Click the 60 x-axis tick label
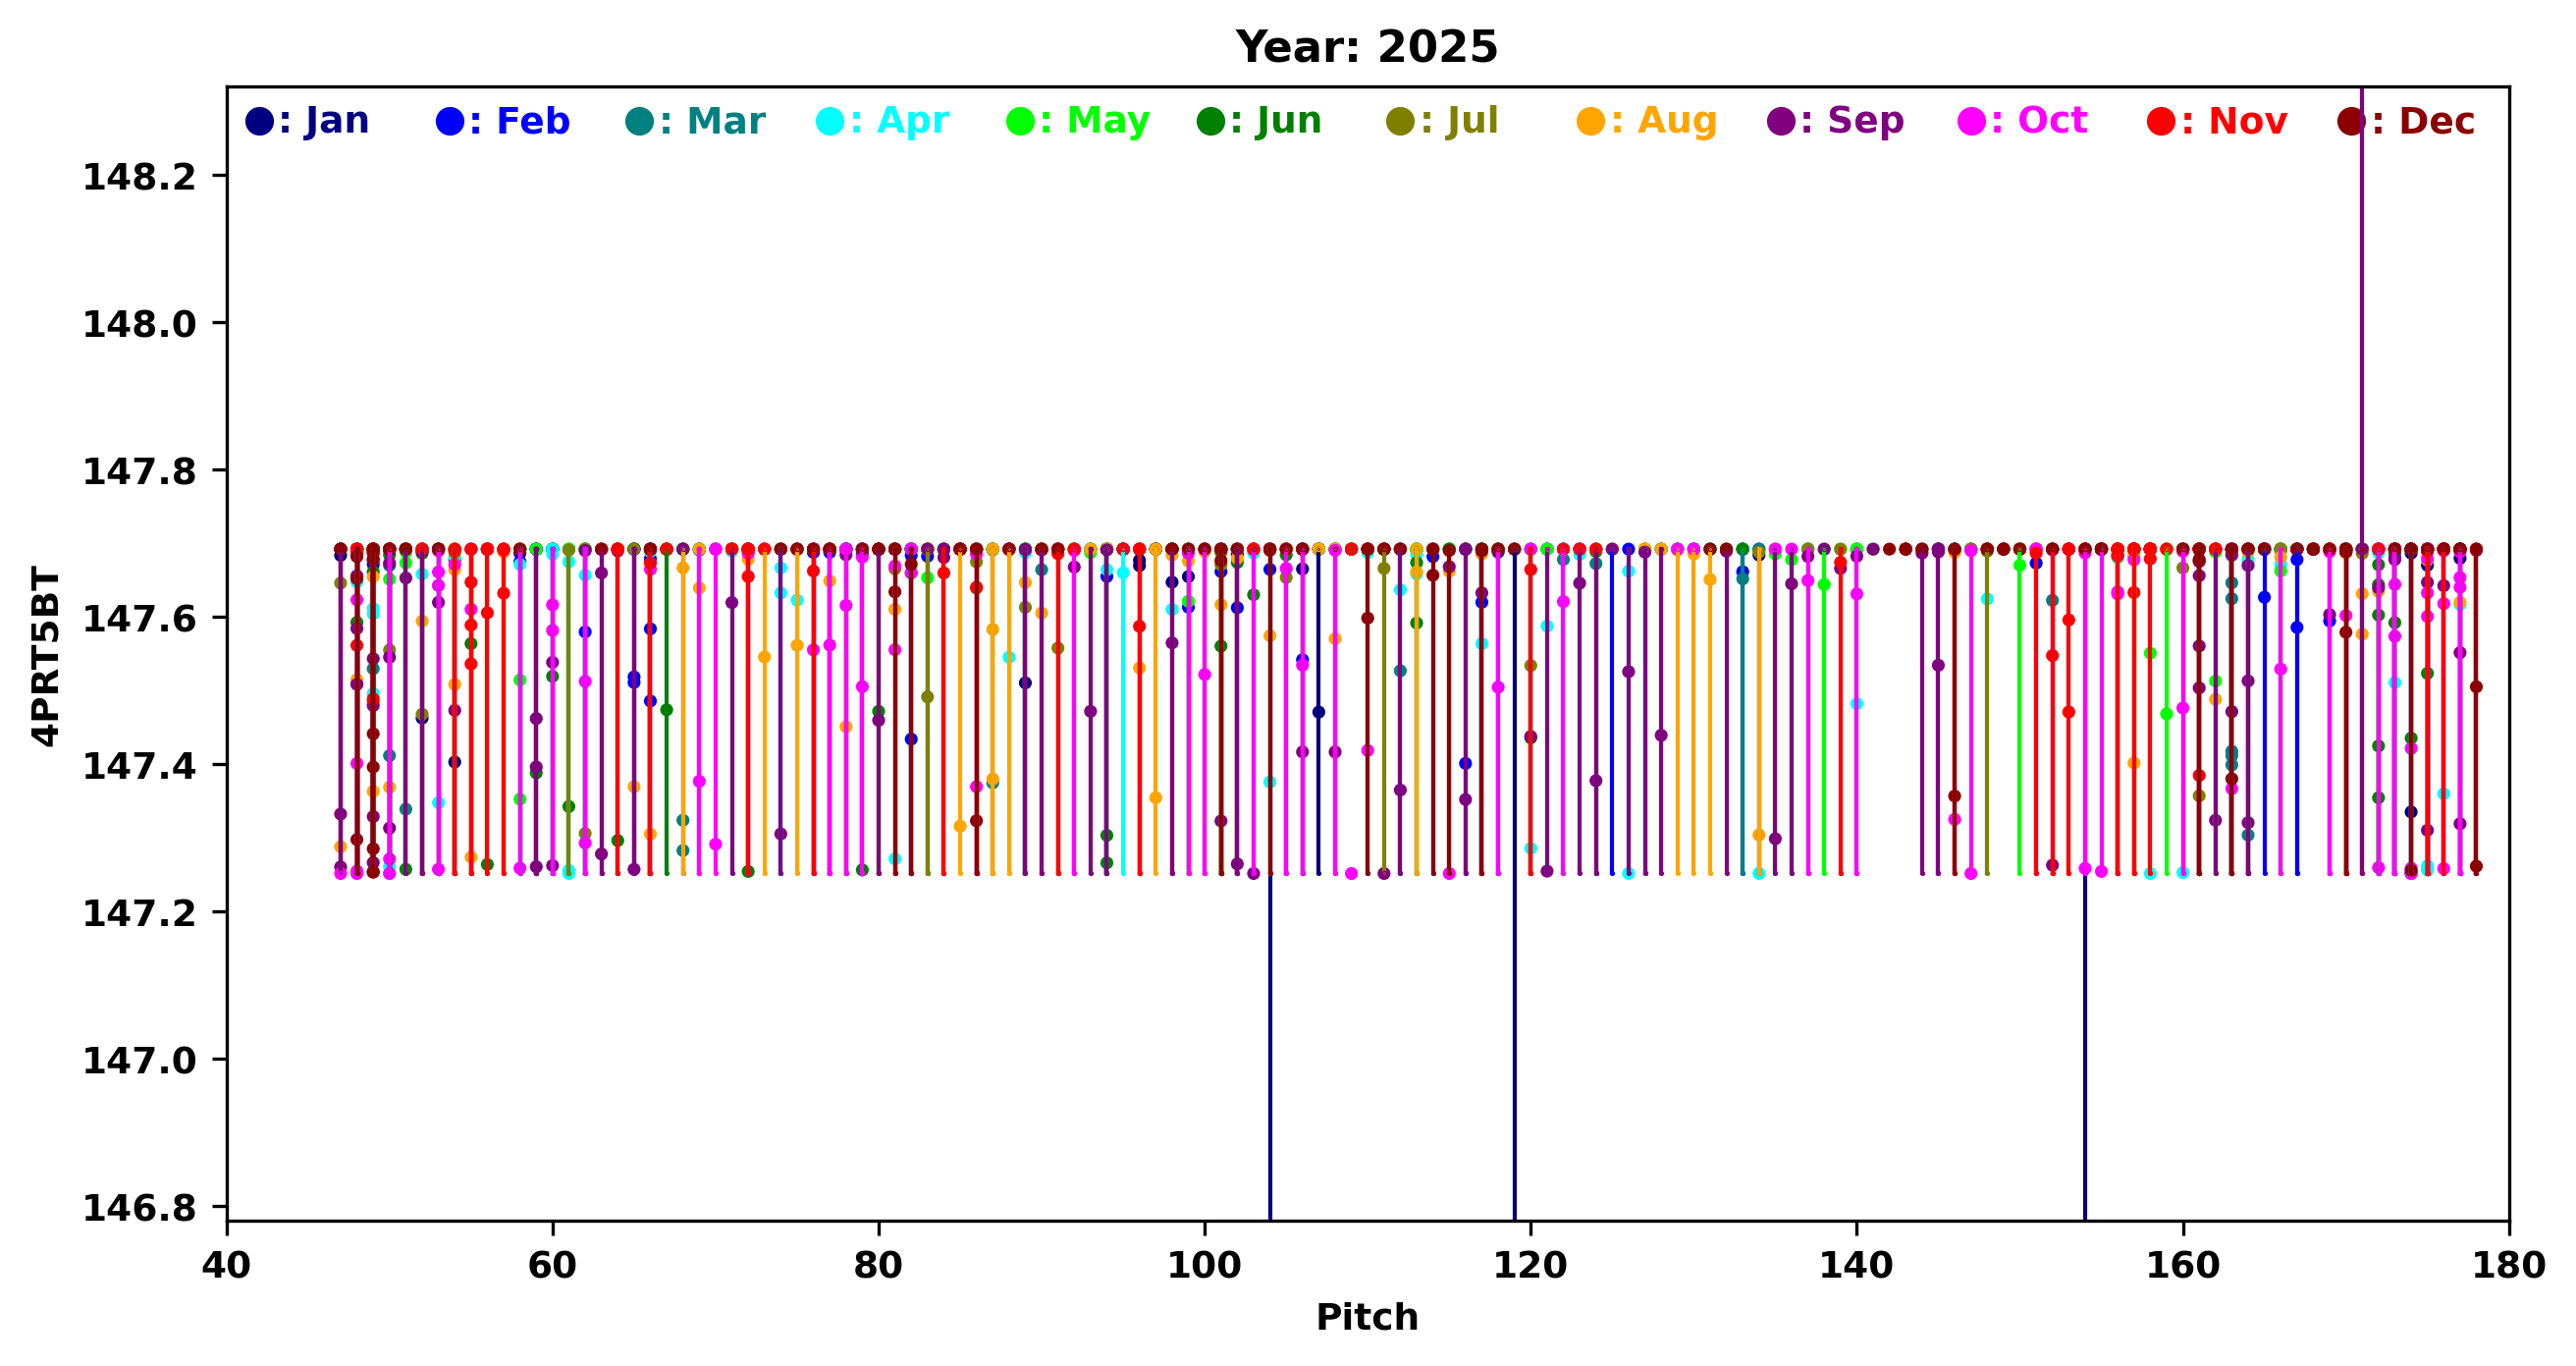The height and width of the screenshot is (1366, 2576). 552,1266
